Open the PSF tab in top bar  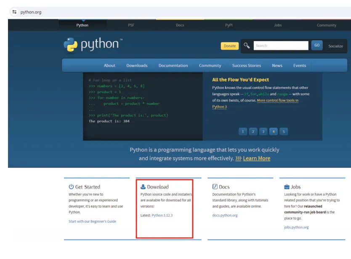point(131,25)
